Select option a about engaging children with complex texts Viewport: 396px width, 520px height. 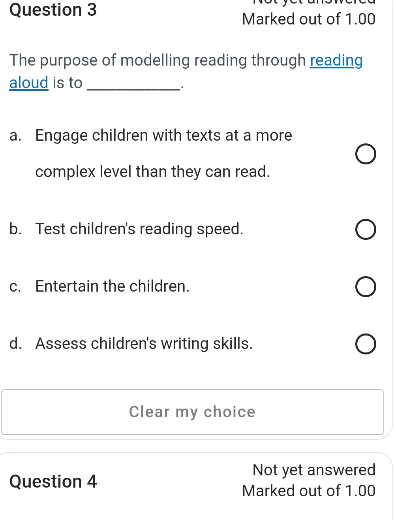click(x=365, y=154)
